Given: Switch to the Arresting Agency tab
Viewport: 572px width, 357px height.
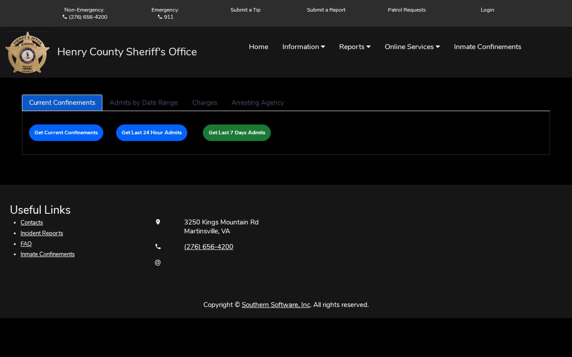Looking at the screenshot, I should coord(258,103).
